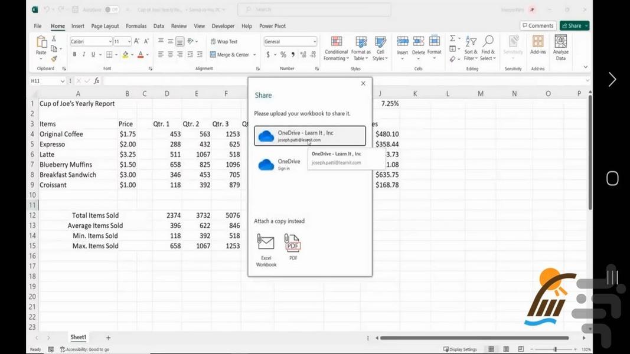Click the Find & Select magnifier icon
Screen dimensions: 630x354
click(488, 48)
